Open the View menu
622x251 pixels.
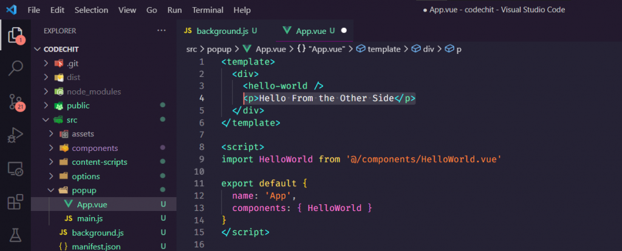coord(128,10)
